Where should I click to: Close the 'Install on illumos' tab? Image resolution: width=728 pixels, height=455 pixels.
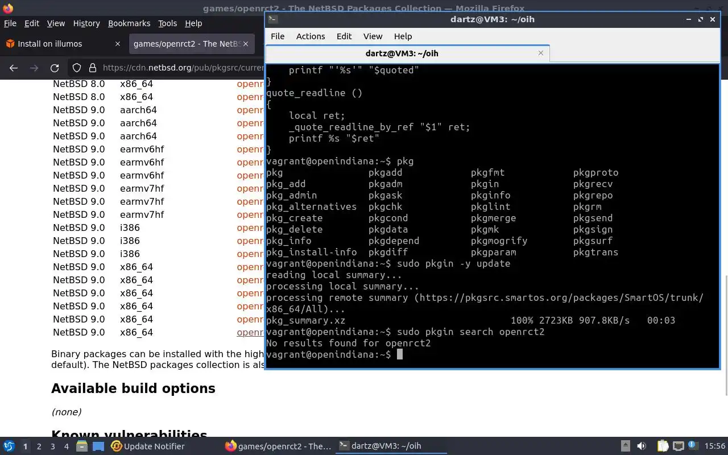[118, 44]
